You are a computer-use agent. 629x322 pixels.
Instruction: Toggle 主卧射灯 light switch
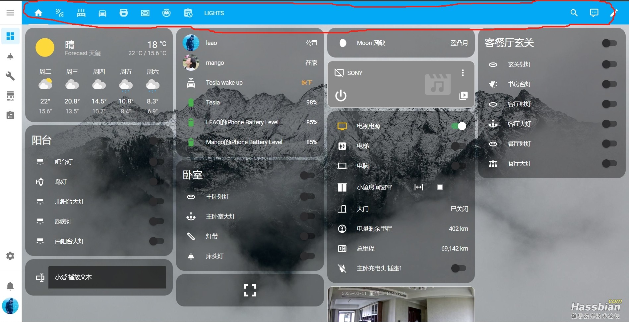[307, 196]
